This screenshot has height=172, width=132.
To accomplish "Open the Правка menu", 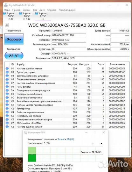I will click(x=16, y=10).
